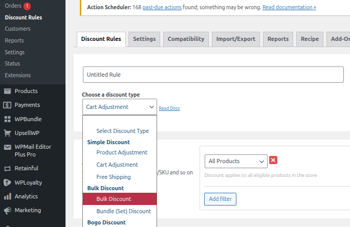
Task: Go to Customers in the sidebar
Action: (17, 29)
